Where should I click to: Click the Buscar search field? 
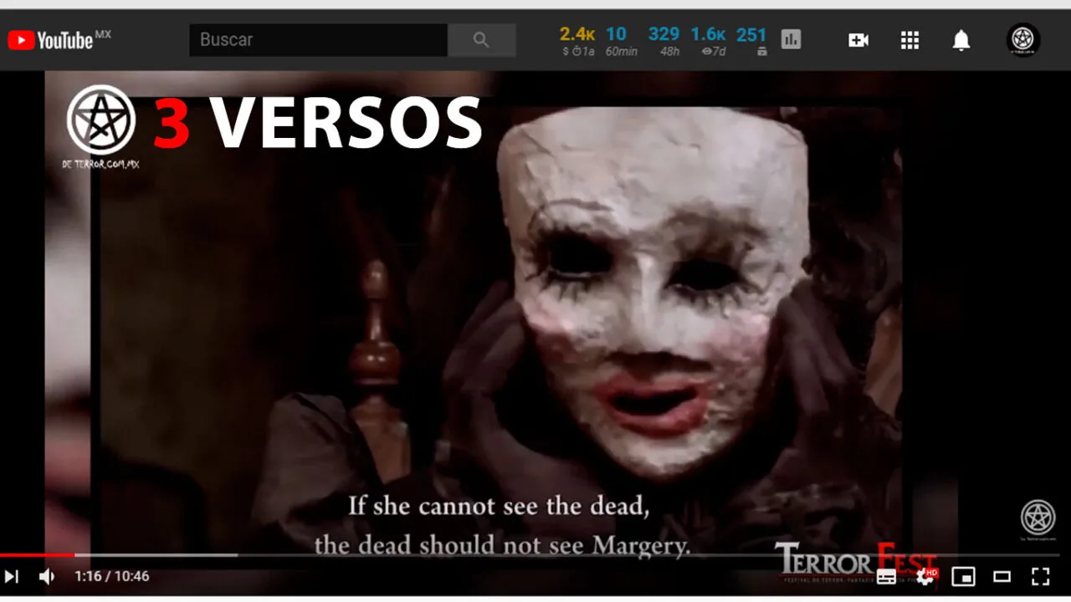[319, 39]
